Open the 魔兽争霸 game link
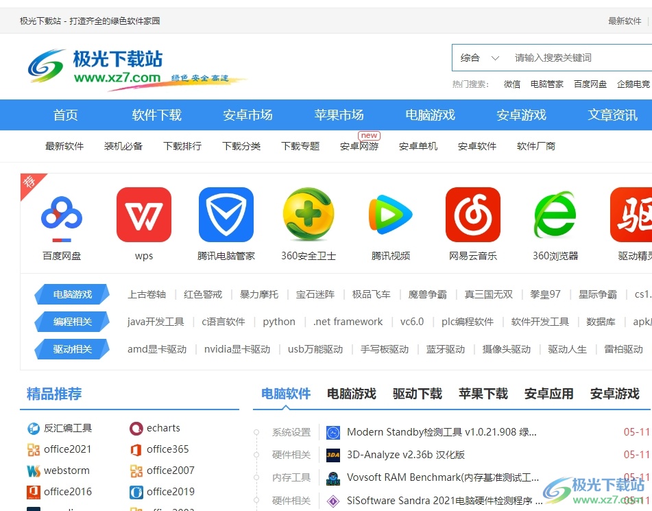The image size is (652, 511). (x=427, y=295)
